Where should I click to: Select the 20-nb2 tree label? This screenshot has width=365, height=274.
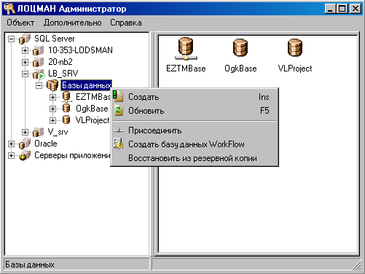(60, 62)
